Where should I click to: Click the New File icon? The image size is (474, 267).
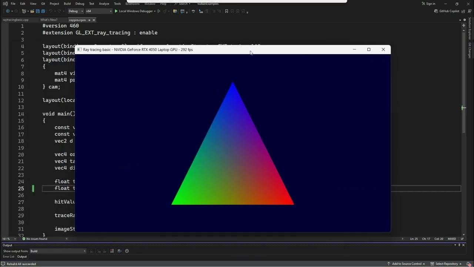[23, 11]
